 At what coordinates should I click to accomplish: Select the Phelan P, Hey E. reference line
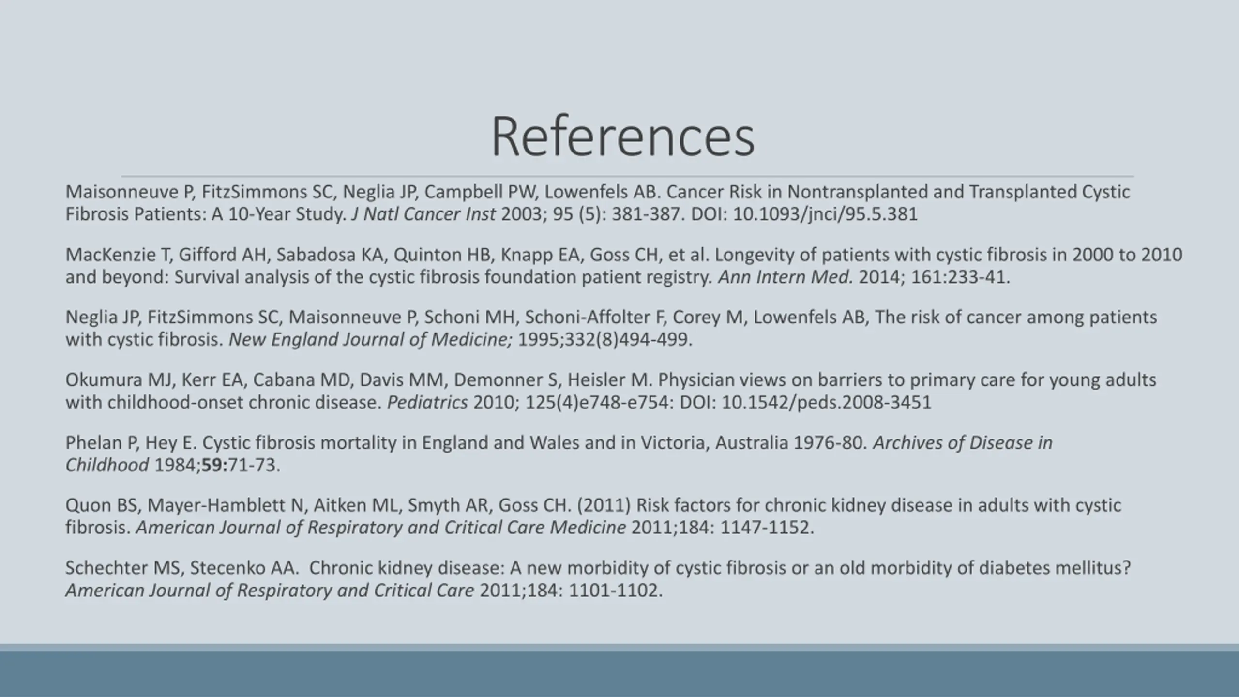[x=559, y=442]
